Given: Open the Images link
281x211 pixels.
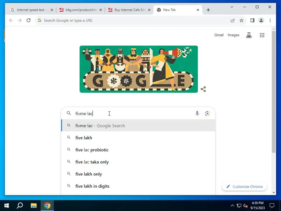Looking at the screenshot, I should coord(233,35).
